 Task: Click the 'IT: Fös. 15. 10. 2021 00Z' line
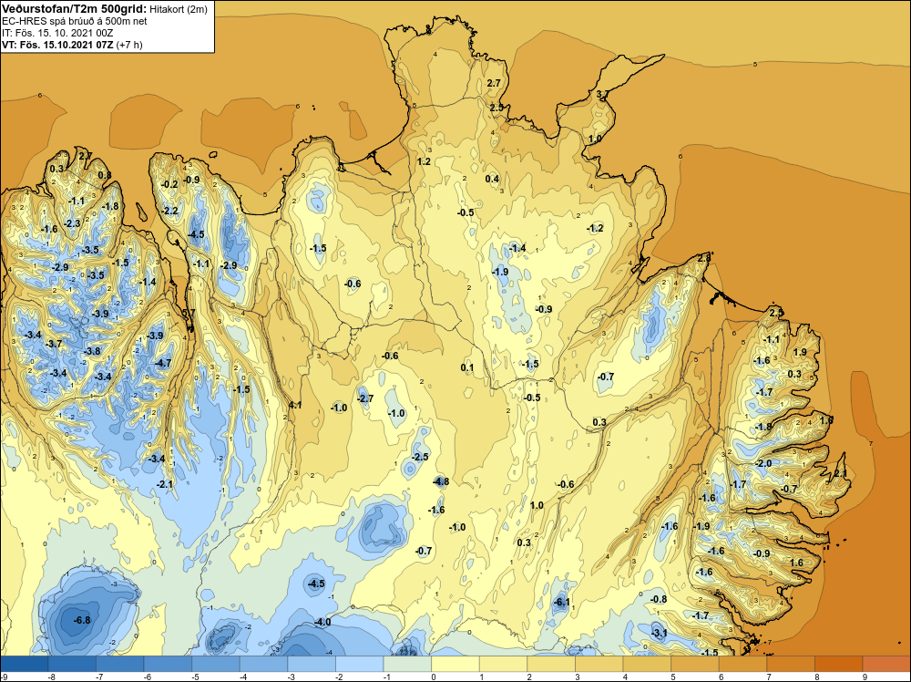(57, 33)
